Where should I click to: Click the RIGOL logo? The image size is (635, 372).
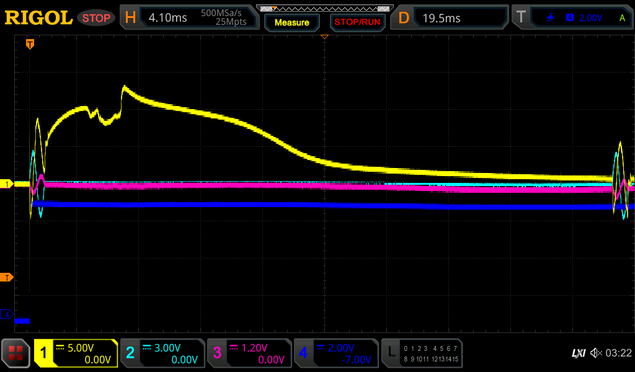[38, 18]
